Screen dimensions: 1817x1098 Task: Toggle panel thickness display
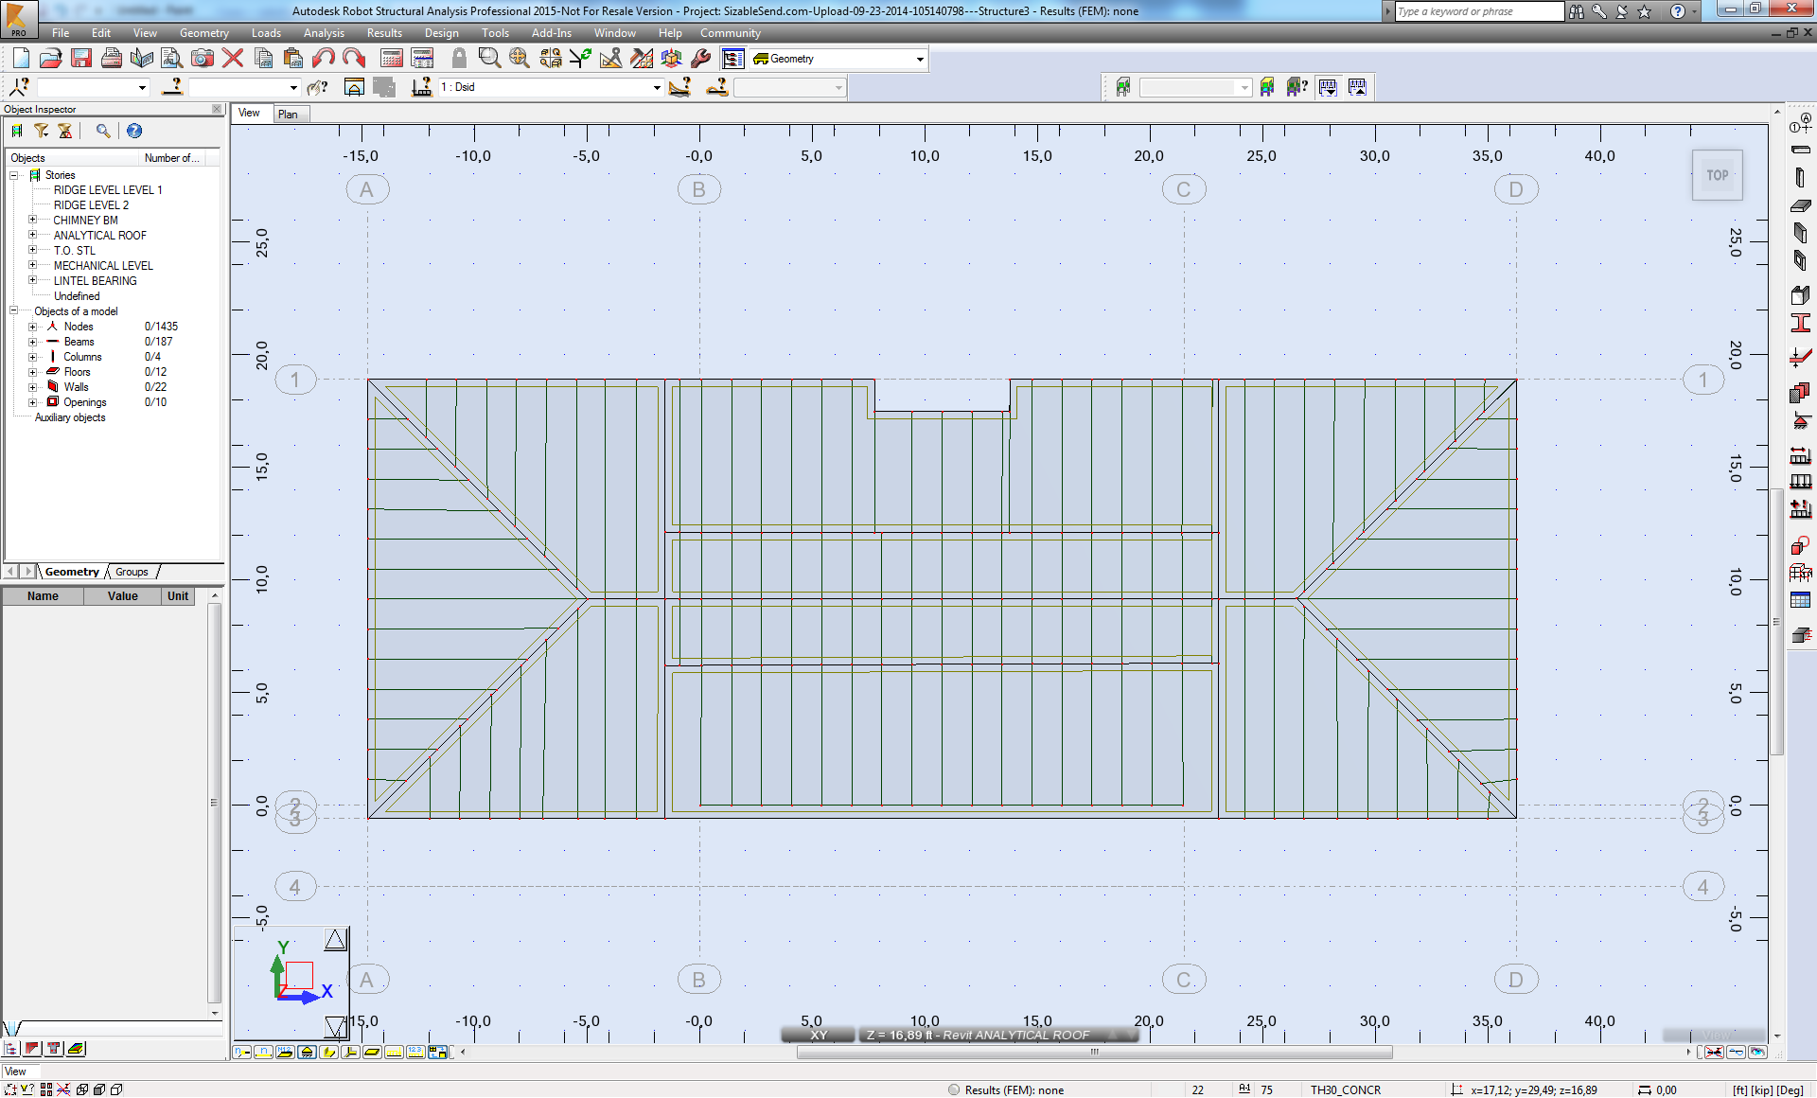click(x=373, y=1052)
